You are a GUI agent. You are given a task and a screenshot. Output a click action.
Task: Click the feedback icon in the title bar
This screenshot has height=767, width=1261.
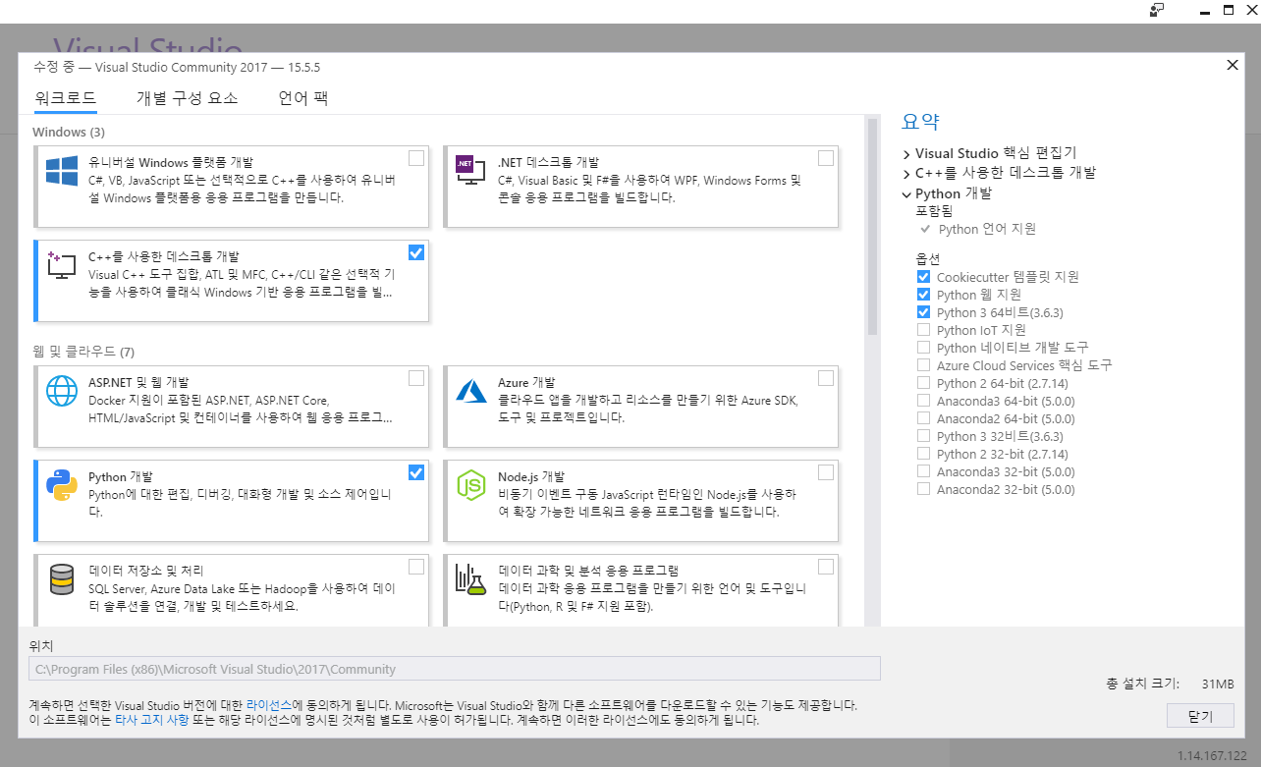coord(1157,10)
